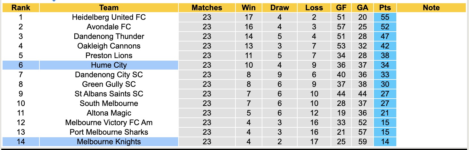
Task: Select Oakleigh Cannons' 42 points cell
Action: pyautogui.click(x=385, y=46)
